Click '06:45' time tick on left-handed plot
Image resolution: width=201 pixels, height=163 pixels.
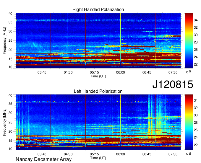tap(147, 154)
